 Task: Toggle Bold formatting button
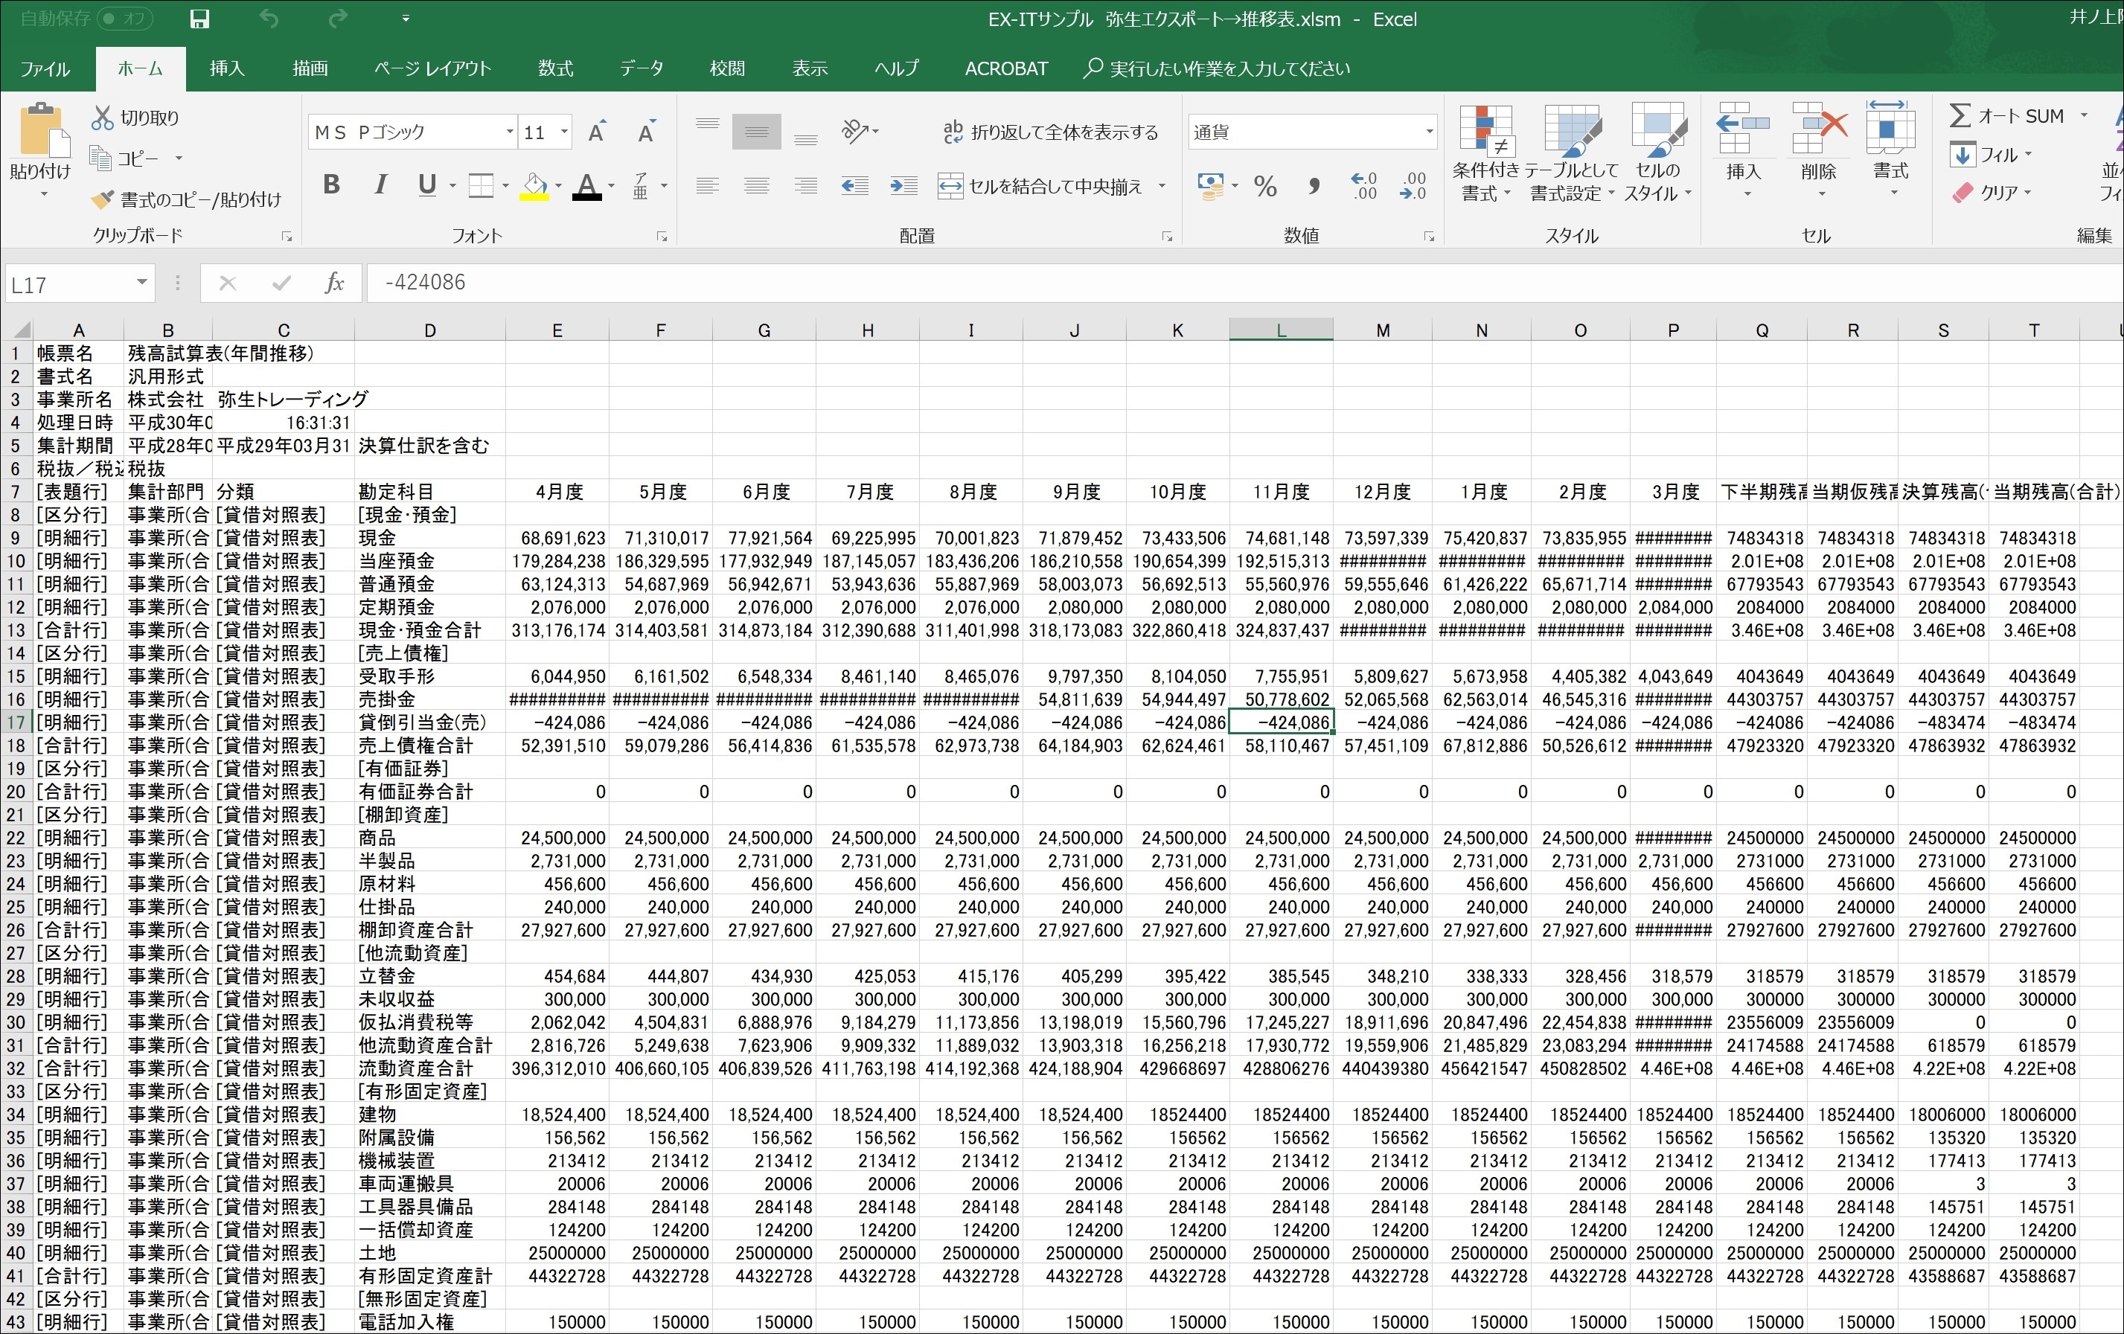332,185
